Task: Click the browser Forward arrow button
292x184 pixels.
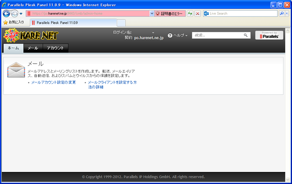Action: pos(14,14)
